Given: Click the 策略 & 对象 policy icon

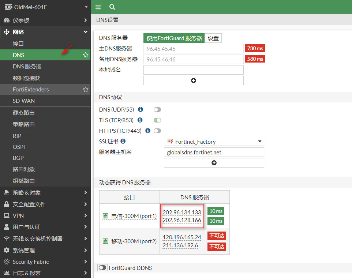Looking at the screenshot, I should pos(7,192).
